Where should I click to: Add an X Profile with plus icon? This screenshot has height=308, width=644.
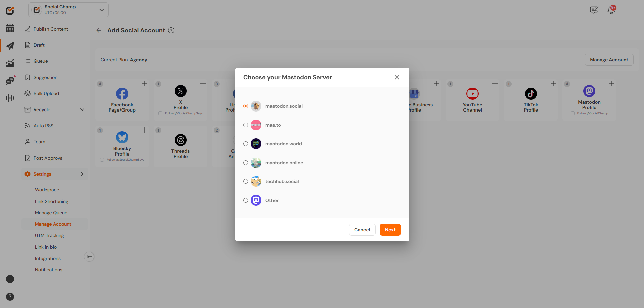203,84
